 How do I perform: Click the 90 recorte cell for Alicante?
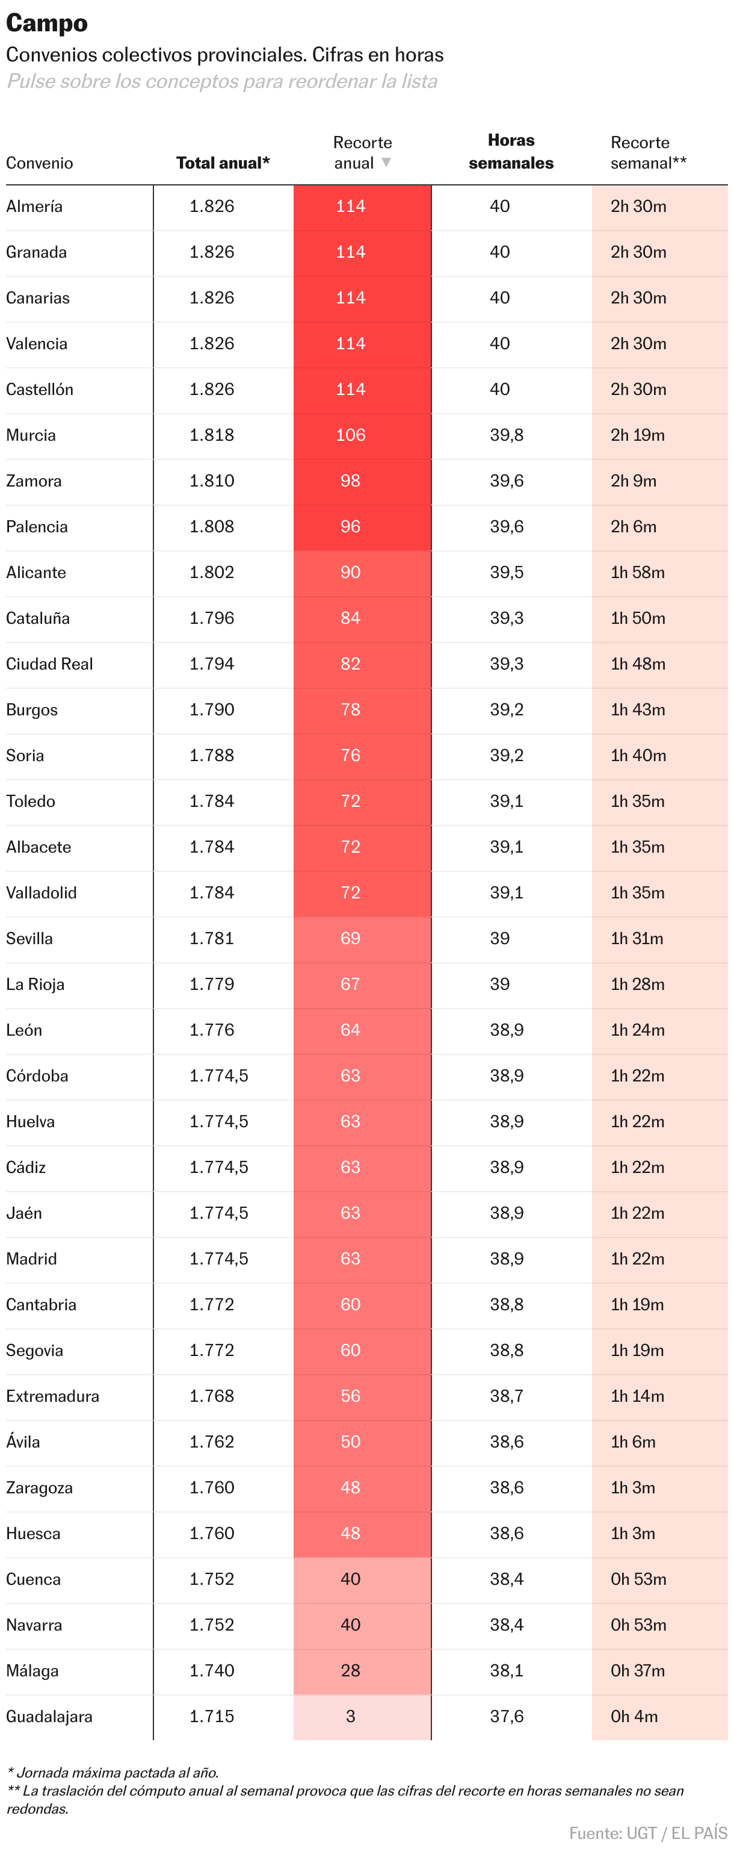[351, 573]
